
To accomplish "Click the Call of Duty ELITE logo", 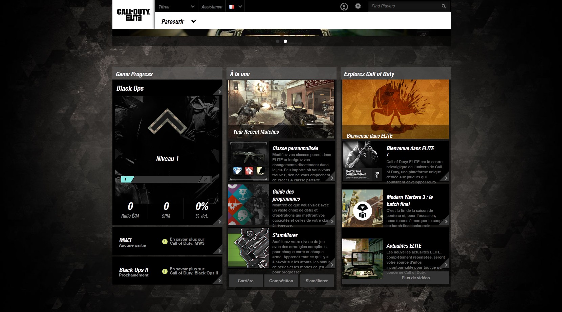I will point(133,15).
